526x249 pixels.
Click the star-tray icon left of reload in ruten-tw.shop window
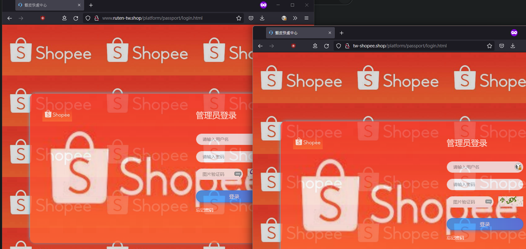(65, 18)
